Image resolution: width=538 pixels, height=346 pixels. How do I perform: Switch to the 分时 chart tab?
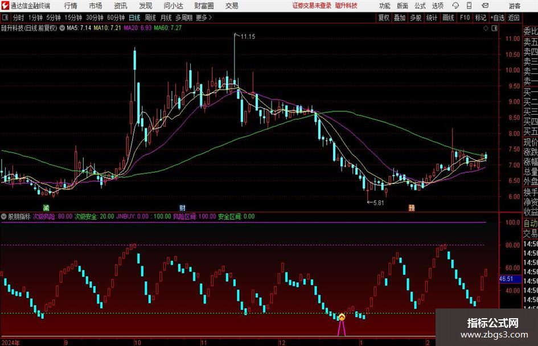coord(19,18)
